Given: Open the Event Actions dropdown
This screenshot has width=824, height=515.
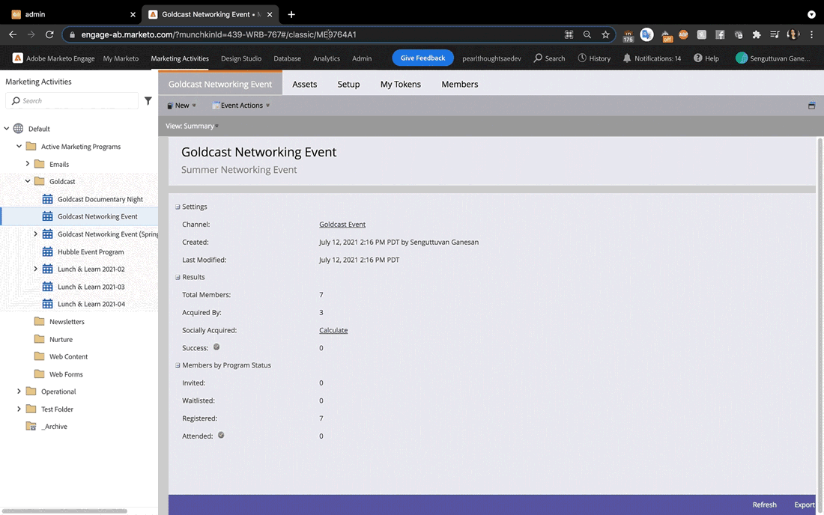Looking at the screenshot, I should click(x=241, y=106).
